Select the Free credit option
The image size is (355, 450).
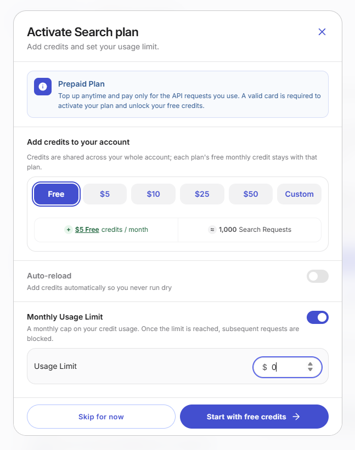click(x=56, y=194)
